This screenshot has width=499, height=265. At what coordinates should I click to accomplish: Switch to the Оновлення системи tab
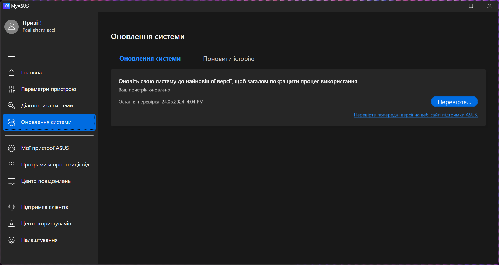pos(150,58)
